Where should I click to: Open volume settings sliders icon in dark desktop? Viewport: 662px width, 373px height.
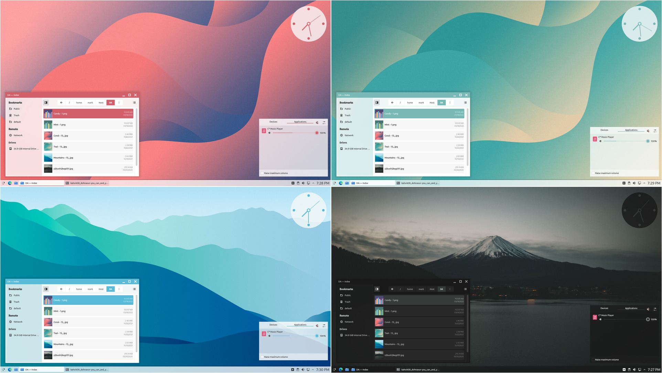coord(655,309)
